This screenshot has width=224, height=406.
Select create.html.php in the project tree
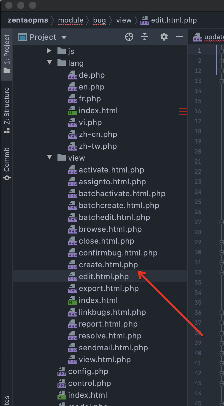click(108, 265)
